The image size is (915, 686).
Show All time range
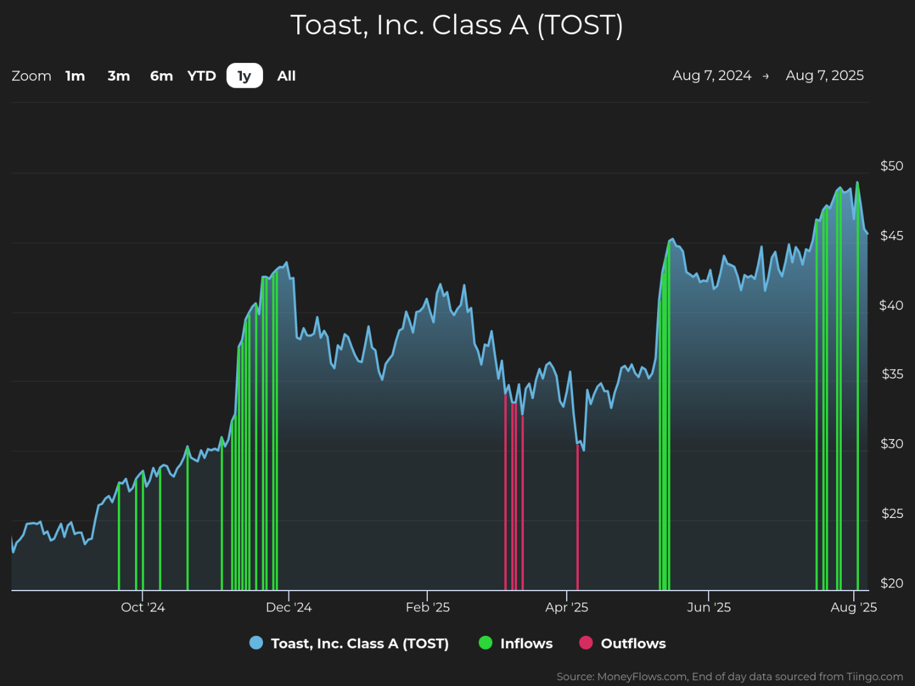pos(287,76)
